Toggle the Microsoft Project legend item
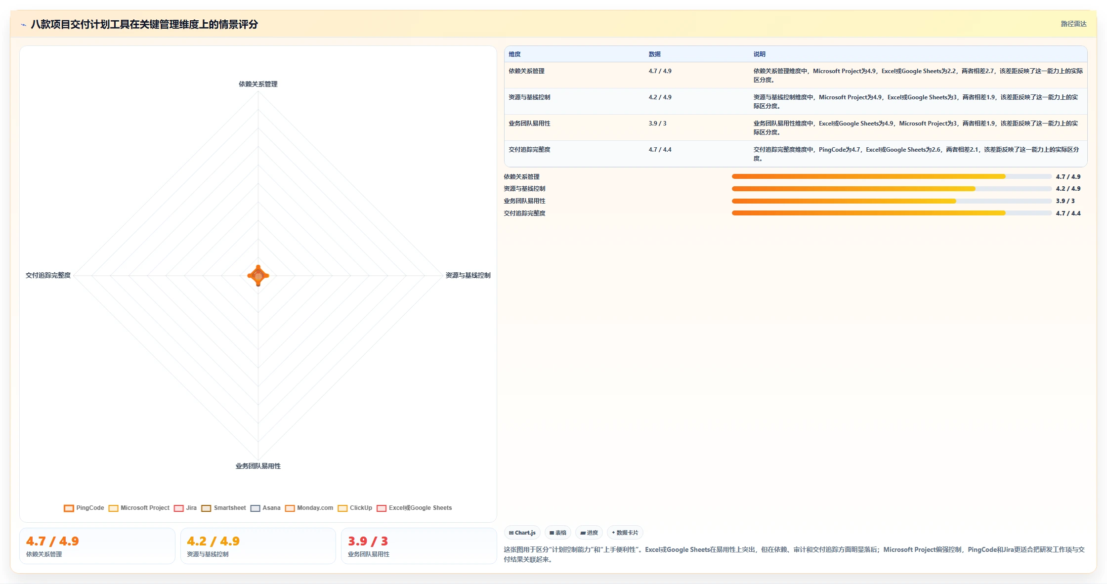The width and height of the screenshot is (1107, 584). (139, 508)
